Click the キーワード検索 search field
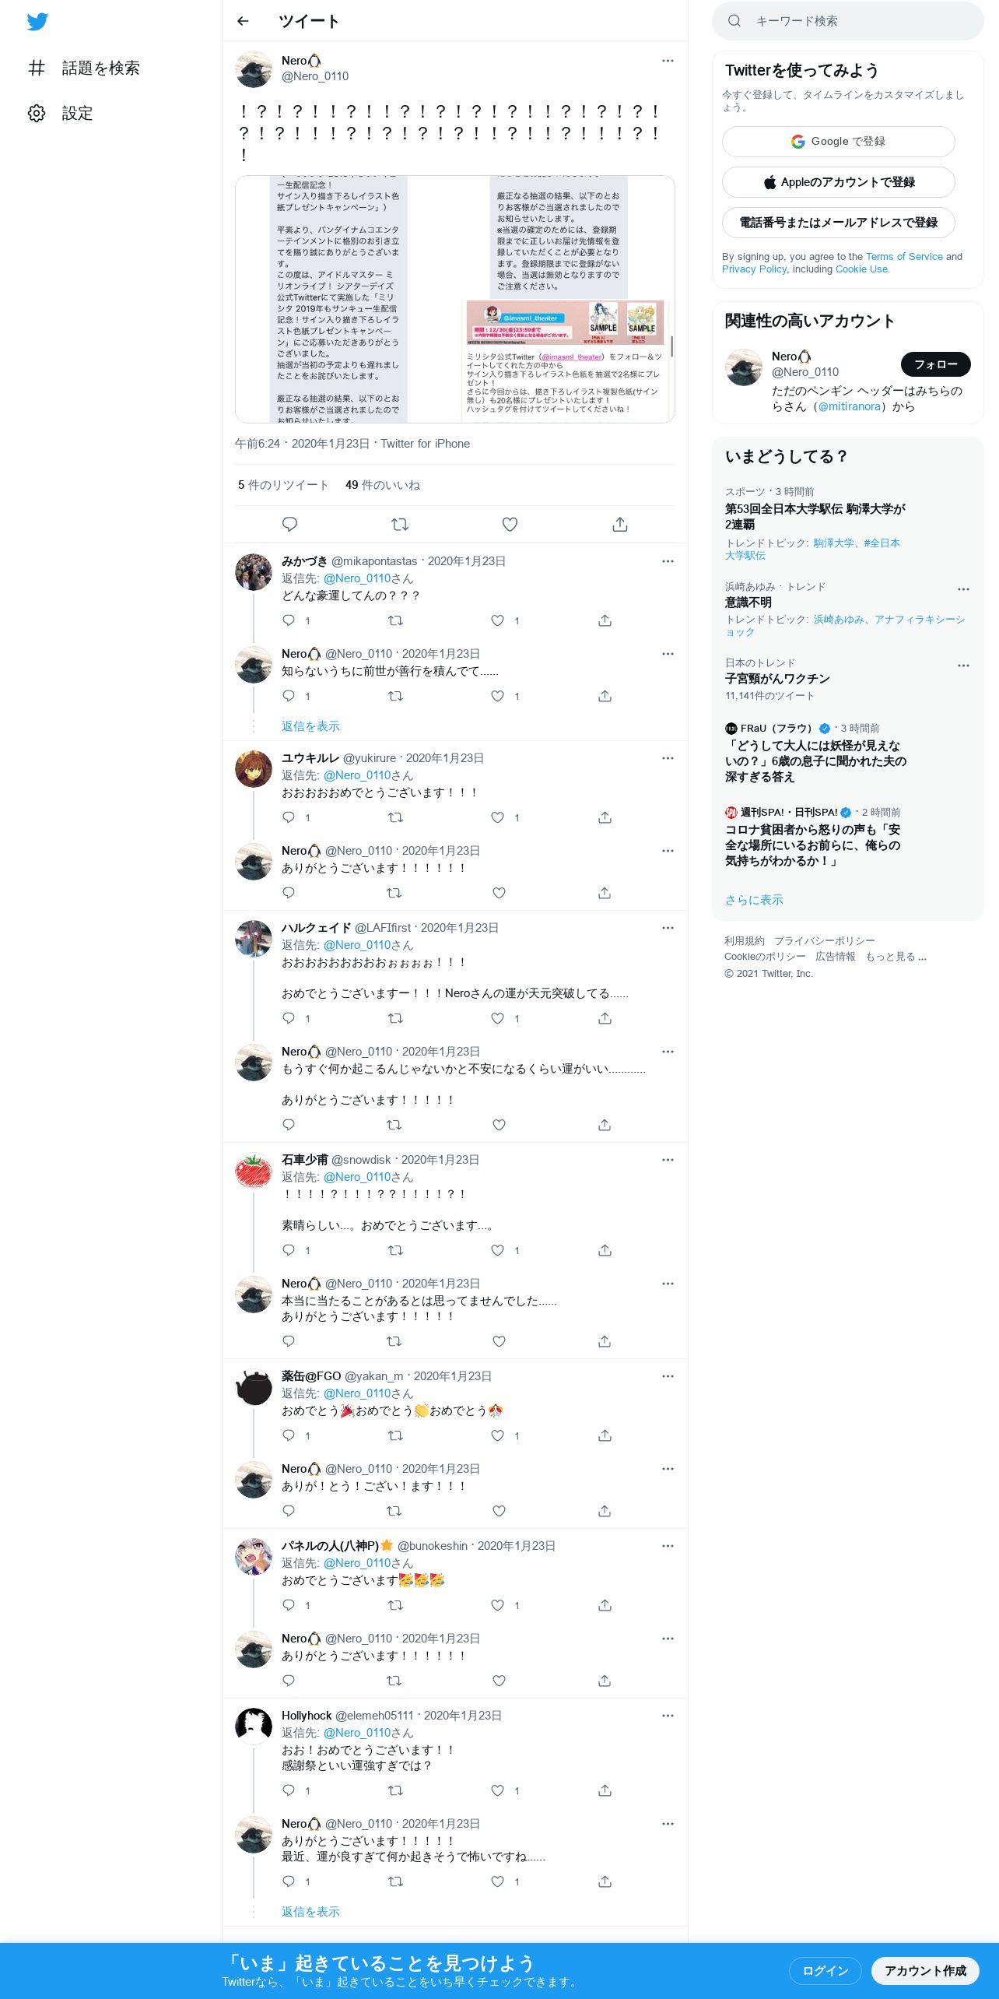This screenshot has width=999, height=1999. click(x=848, y=21)
